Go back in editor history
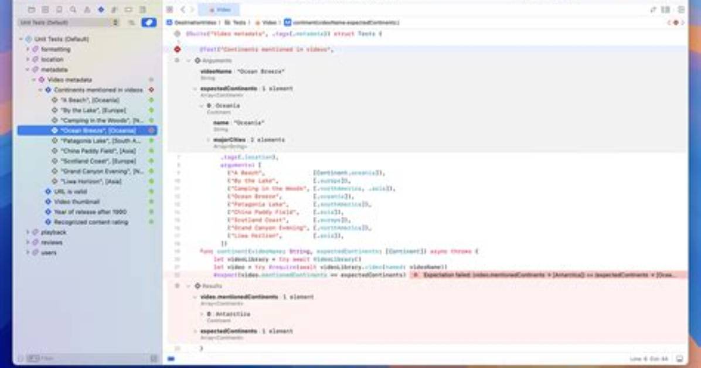The image size is (701, 368). 182,9
